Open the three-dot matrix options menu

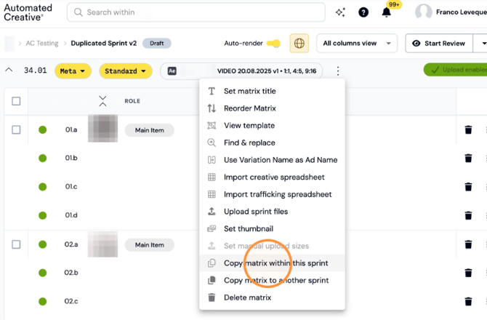(338, 71)
